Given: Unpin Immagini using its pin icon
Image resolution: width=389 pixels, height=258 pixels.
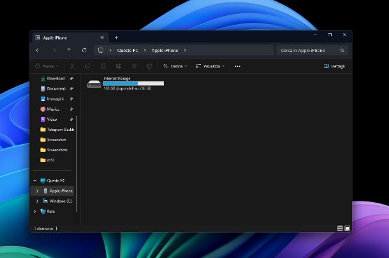Looking at the screenshot, I should 71,99.
